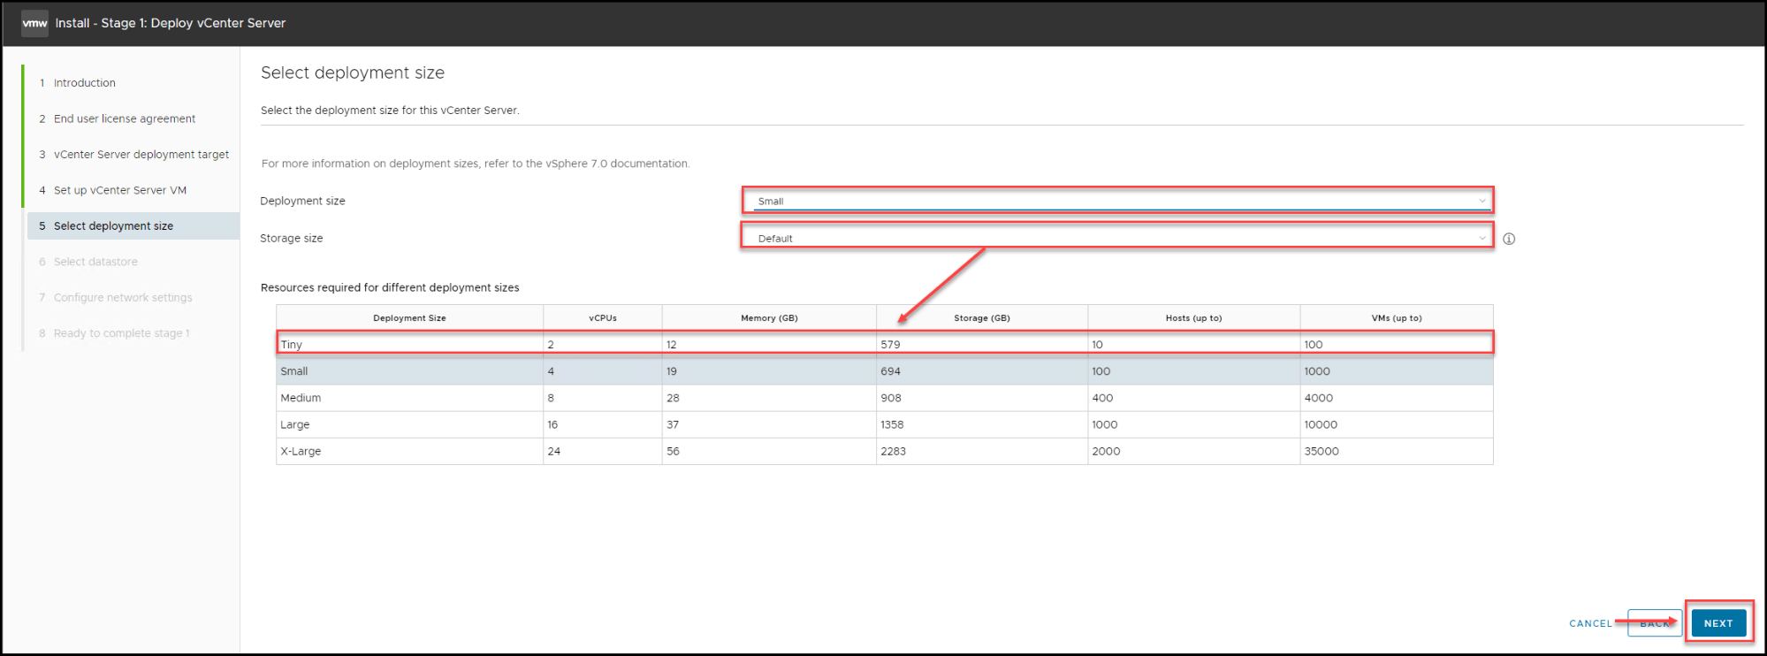Click memory value 37 for Large
Viewport: 1767px width, 656px height.
pos(673,424)
